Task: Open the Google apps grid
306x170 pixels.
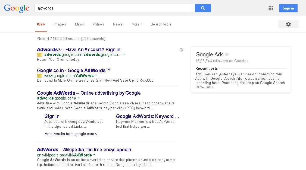Action: pyautogui.click(x=271, y=8)
